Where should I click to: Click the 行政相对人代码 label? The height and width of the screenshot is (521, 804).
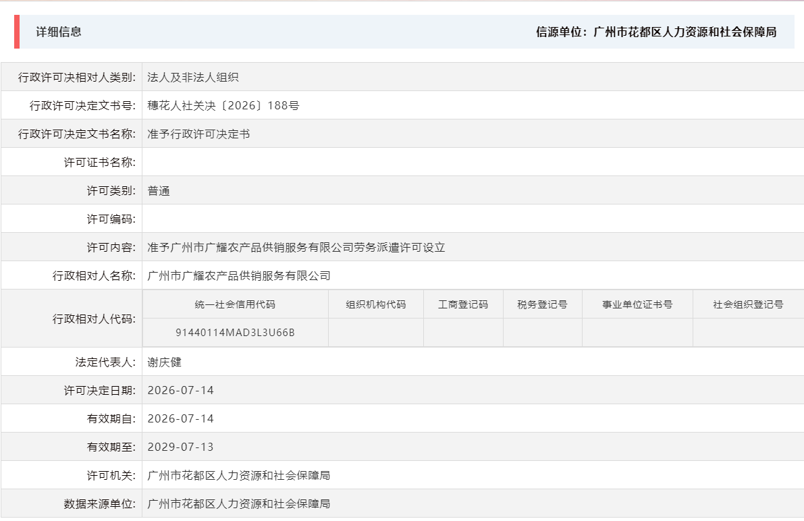point(94,319)
